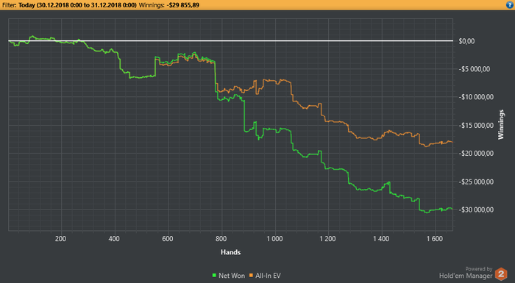Click the -$10 000,00 axis label
This screenshot has height=283, width=515.
coord(476,97)
